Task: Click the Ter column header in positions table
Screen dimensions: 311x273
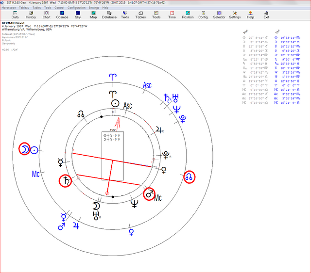Action: coord(277,32)
